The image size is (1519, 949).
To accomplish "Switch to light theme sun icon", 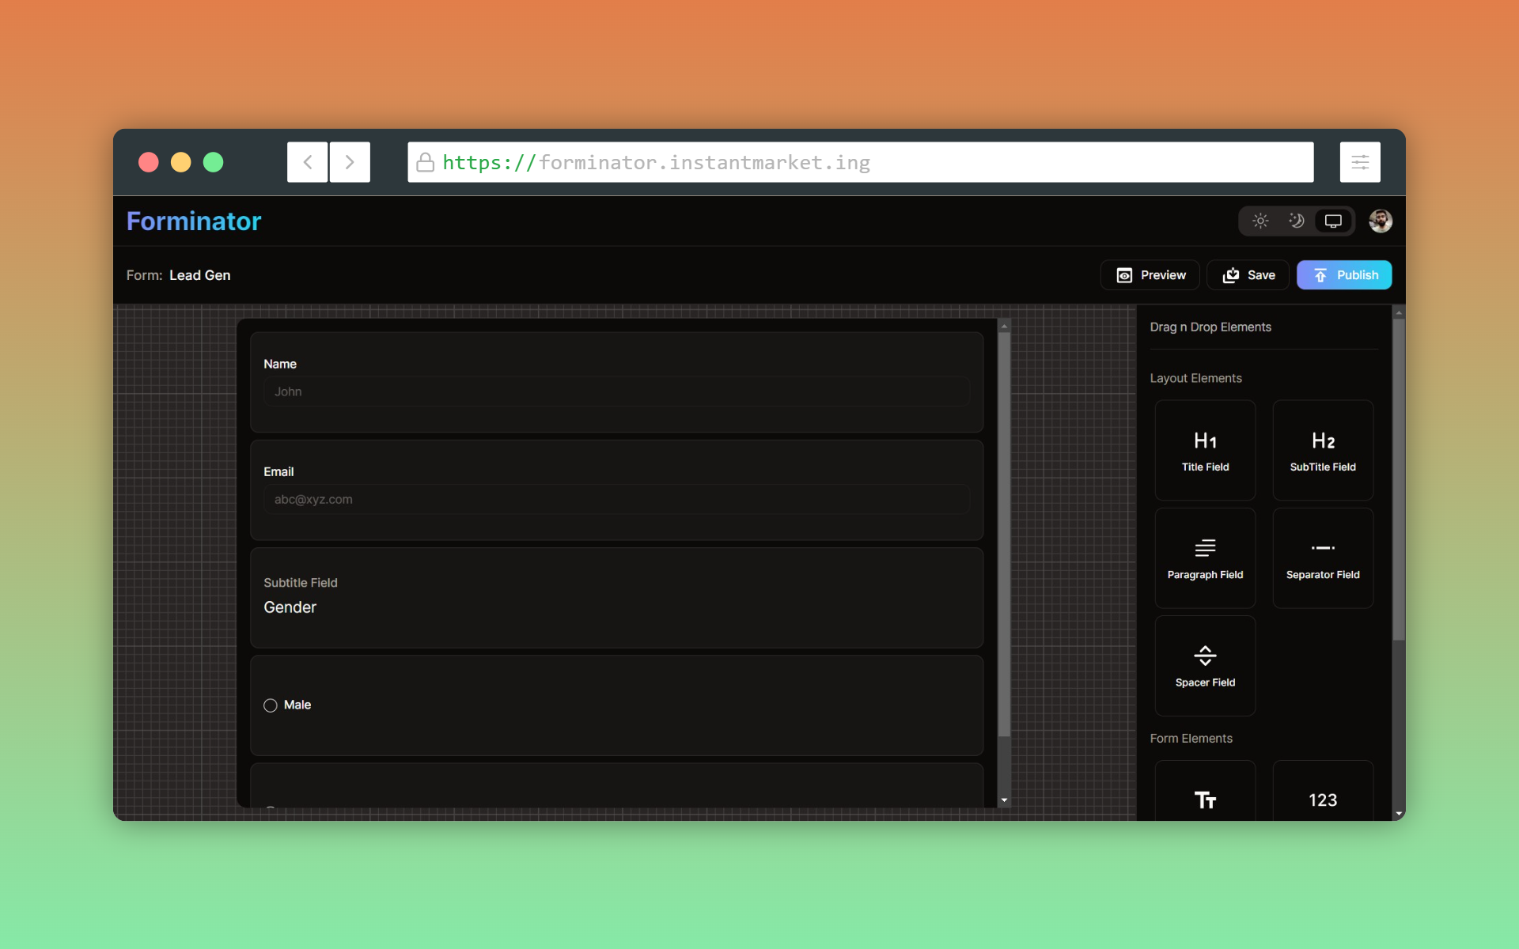I will (x=1260, y=221).
